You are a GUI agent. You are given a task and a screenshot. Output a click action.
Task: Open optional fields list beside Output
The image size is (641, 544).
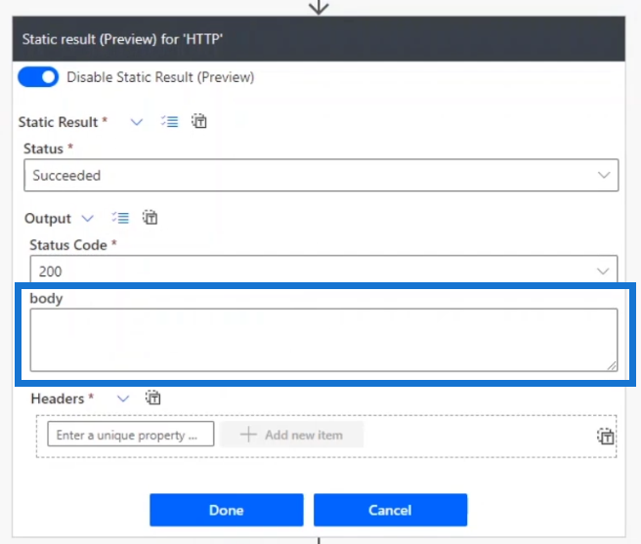click(120, 218)
